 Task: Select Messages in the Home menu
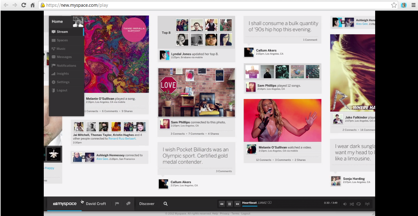[x=64, y=57]
